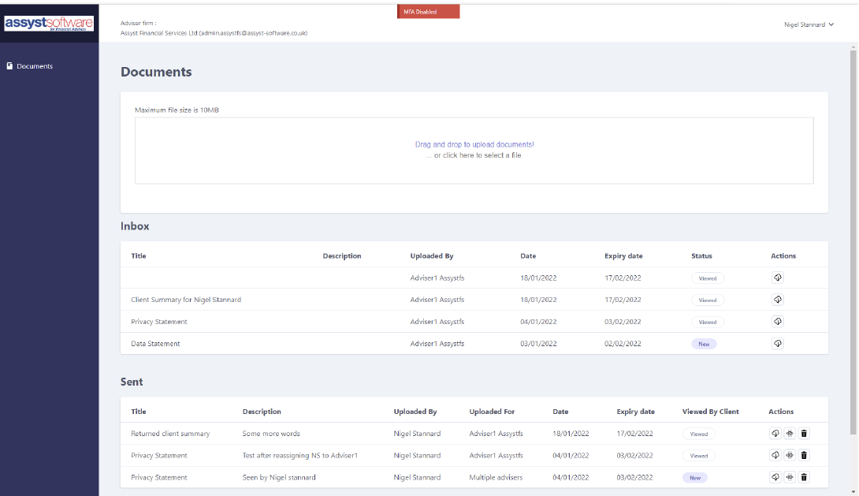Download the Data Statement inbox document

point(777,344)
